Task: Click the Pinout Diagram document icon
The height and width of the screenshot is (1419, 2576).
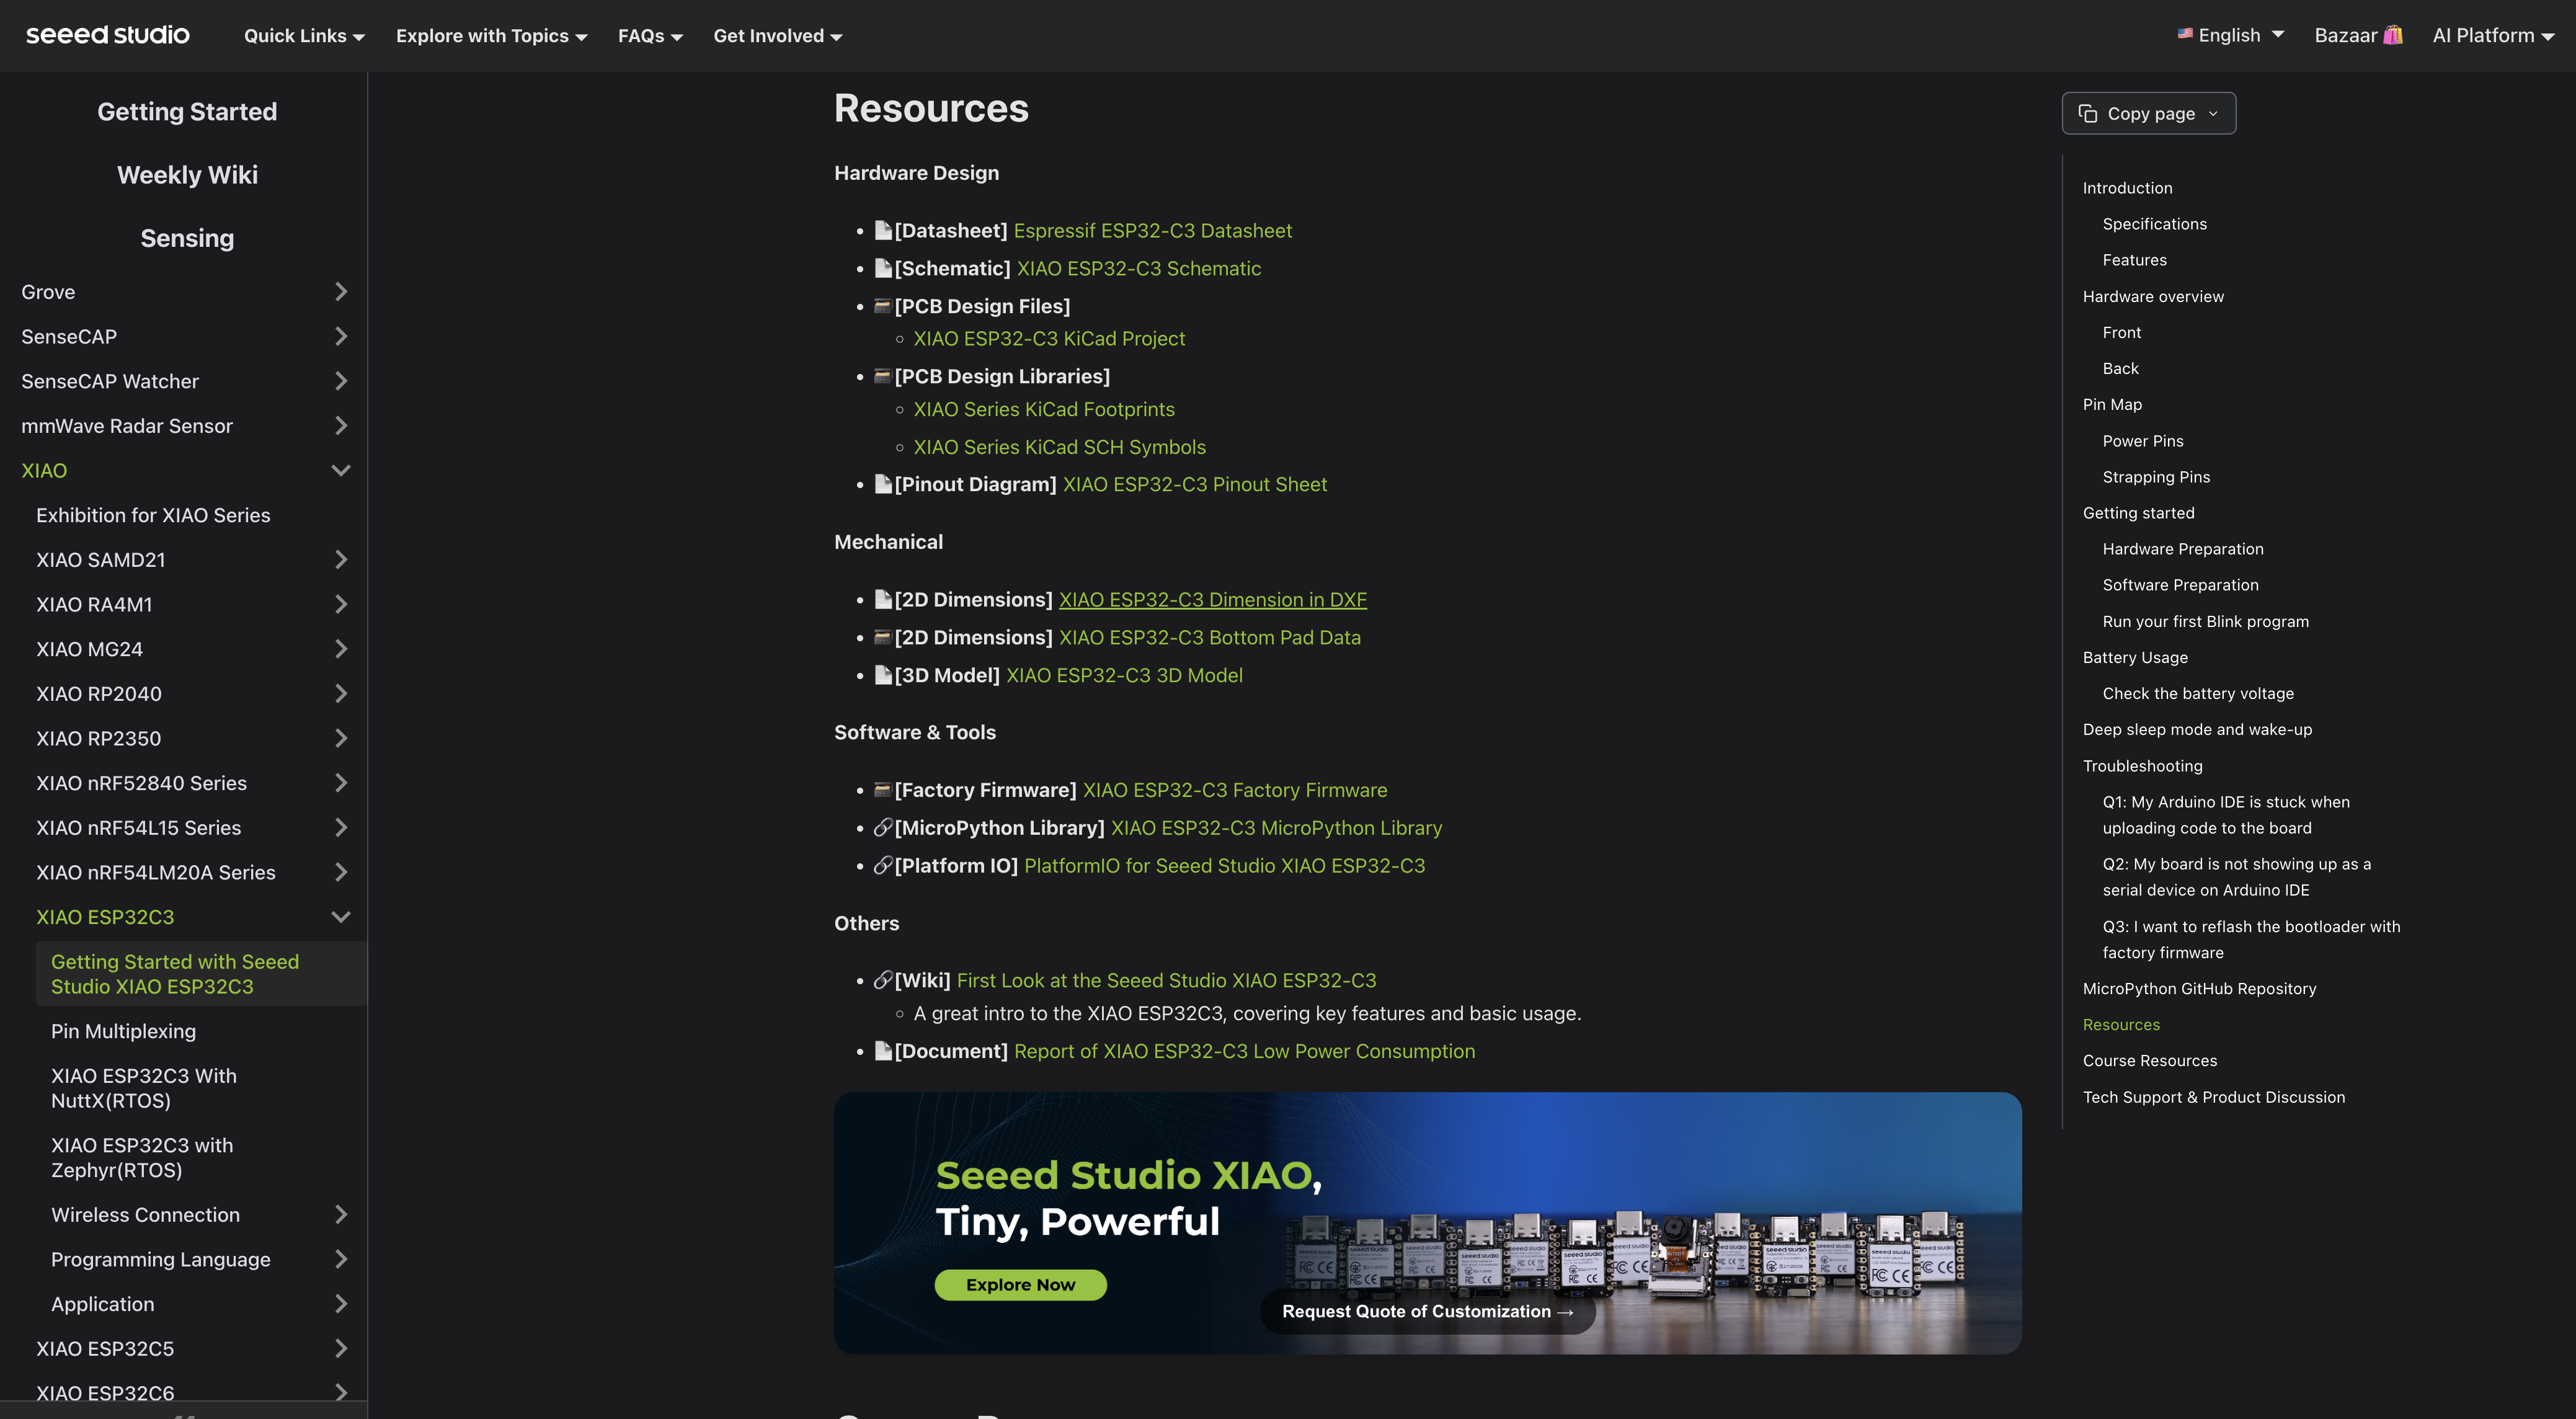Action: [883, 484]
